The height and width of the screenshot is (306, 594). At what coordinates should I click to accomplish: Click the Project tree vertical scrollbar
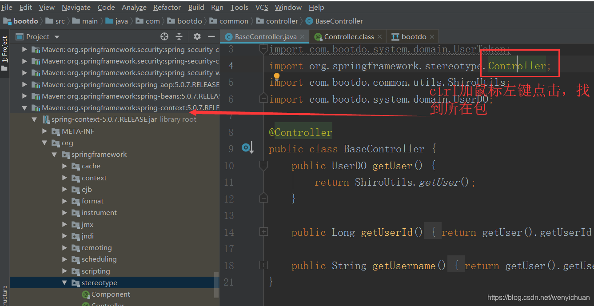pyautogui.click(x=217, y=284)
